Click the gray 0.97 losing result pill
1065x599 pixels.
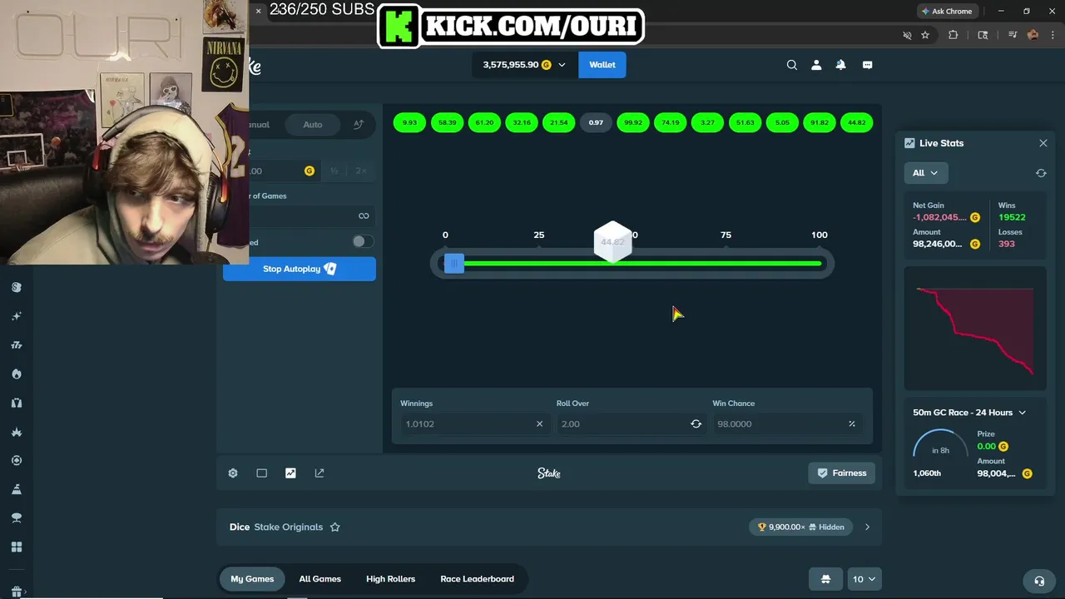coord(596,122)
